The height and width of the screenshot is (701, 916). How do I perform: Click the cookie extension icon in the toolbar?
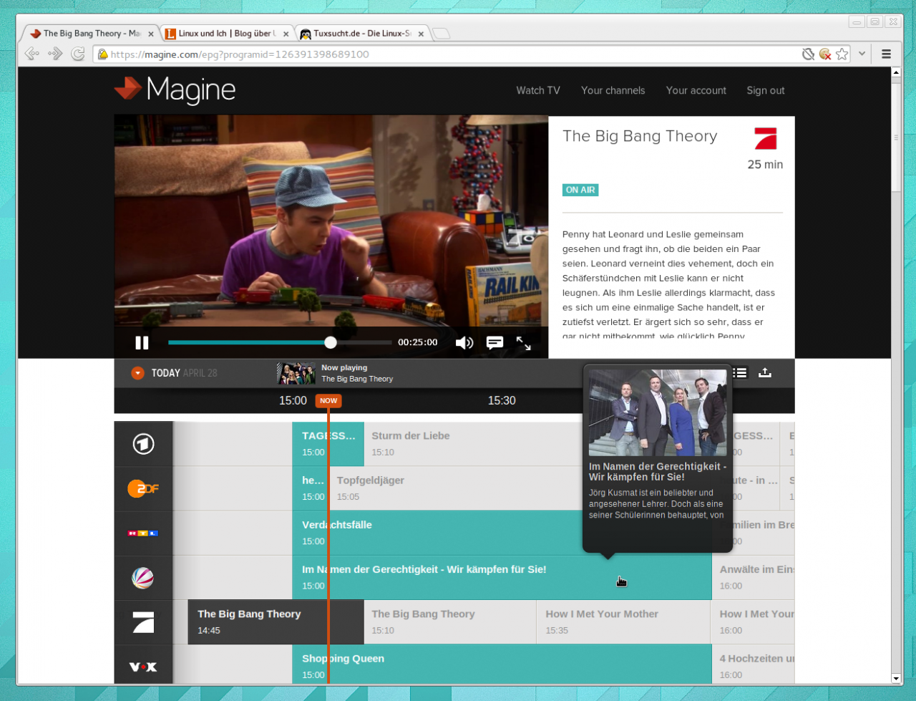pyautogui.click(x=825, y=54)
